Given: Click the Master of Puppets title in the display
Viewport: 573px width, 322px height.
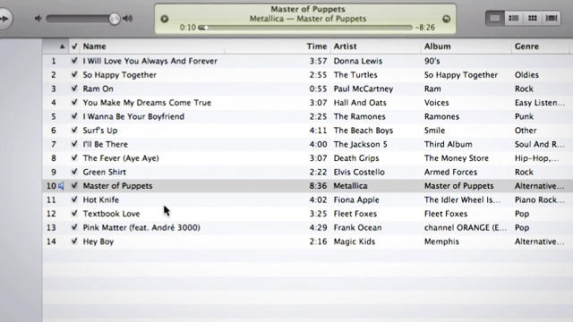Looking at the screenshot, I should point(308,9).
